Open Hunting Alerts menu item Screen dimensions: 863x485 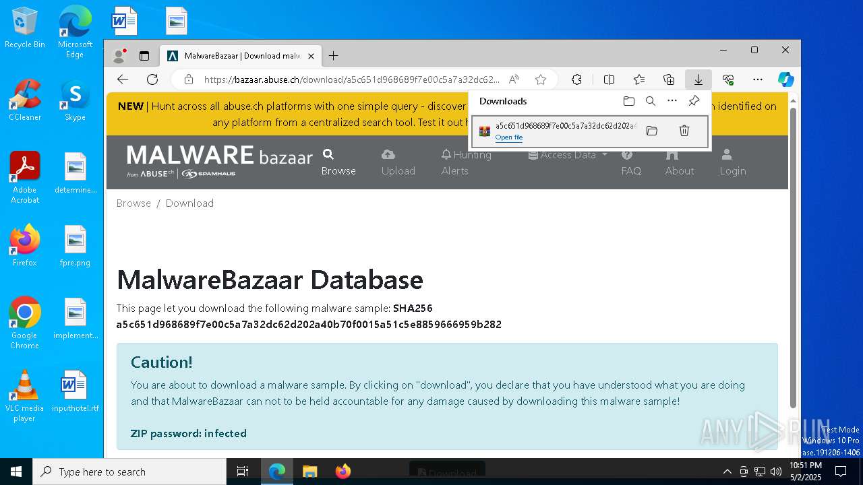click(466, 162)
